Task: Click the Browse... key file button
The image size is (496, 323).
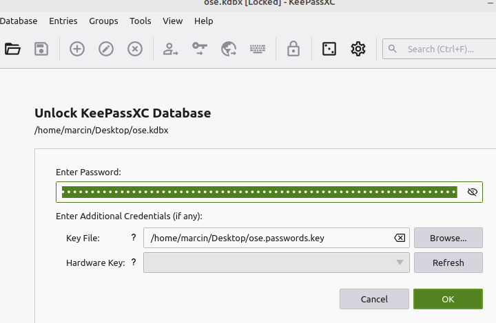Action: click(448, 238)
